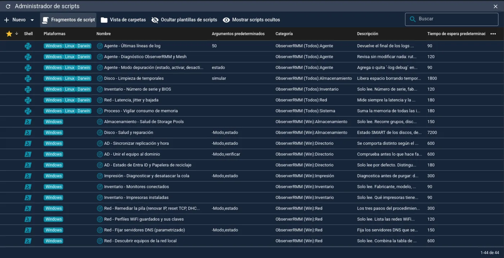504x258 pixels.
Task: Click PowerShell icon for Inventario - Monitores conectados
Action: 28,187
